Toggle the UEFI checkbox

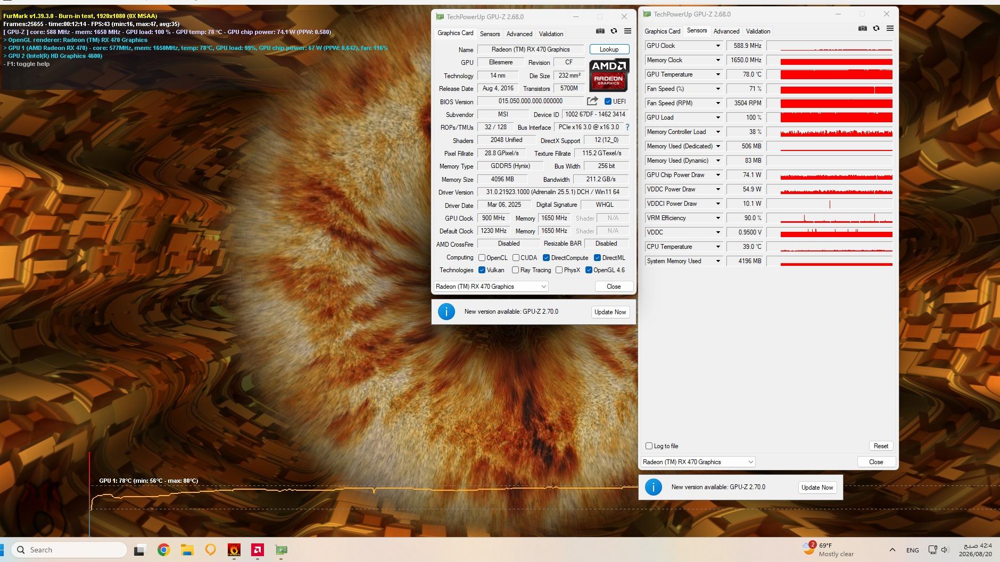(608, 101)
